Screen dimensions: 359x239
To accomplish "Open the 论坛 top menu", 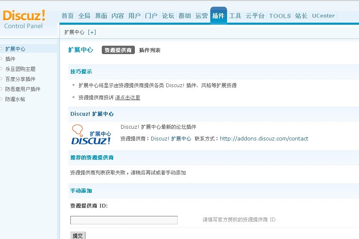I will pyautogui.click(x=168, y=16).
